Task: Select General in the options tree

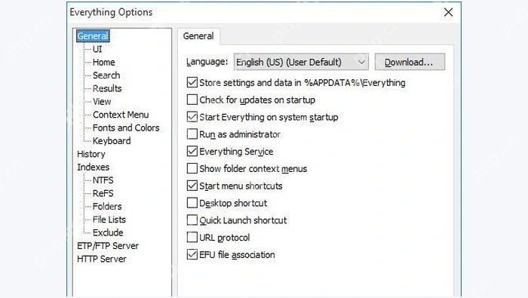Action: [93, 36]
